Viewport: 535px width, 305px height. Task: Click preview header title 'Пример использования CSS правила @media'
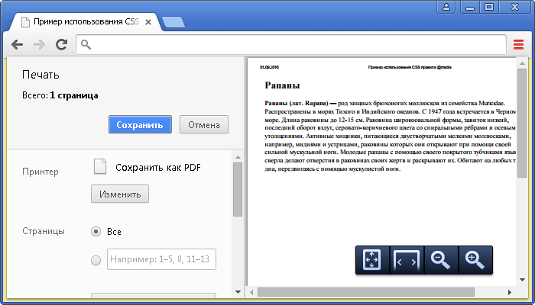pyautogui.click(x=410, y=67)
